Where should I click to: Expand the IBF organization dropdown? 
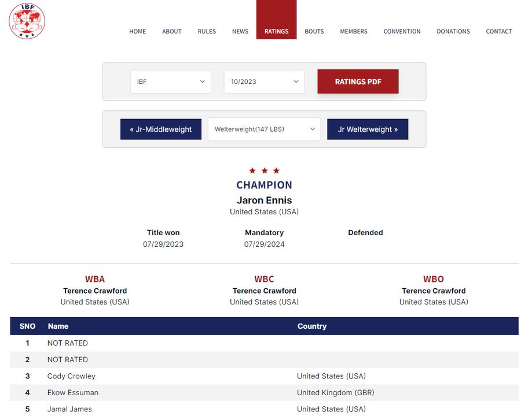170,81
